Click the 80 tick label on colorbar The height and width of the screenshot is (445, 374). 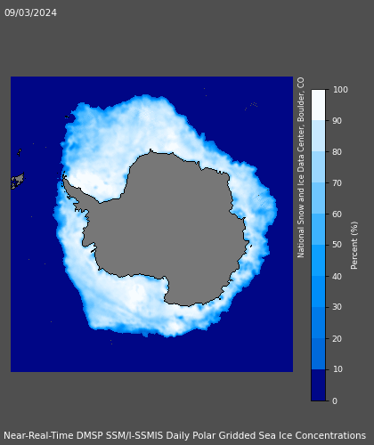[x=337, y=151]
